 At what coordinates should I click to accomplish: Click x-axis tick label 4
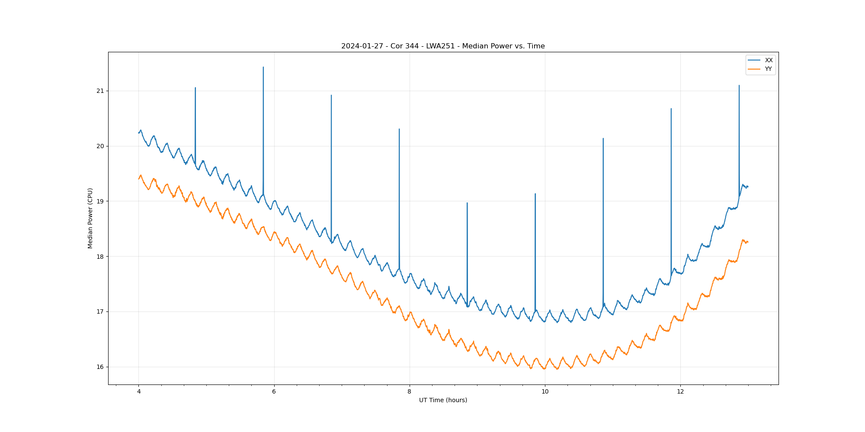[139, 391]
